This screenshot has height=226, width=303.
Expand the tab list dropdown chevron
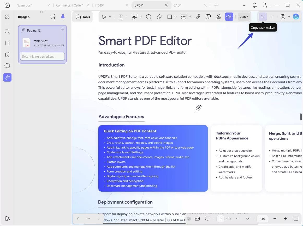click(244, 5)
